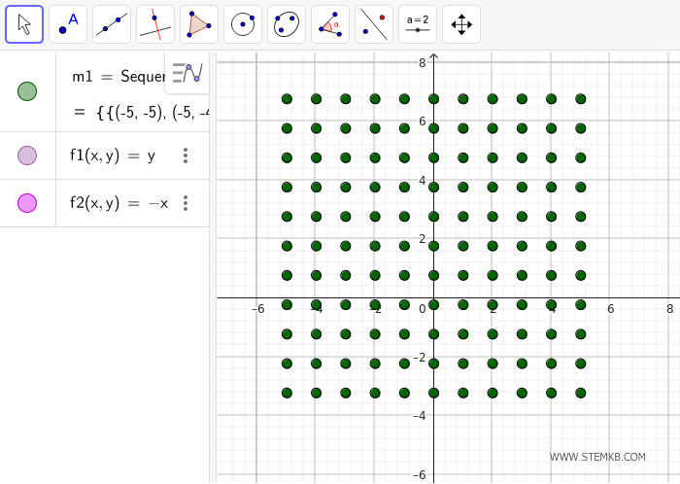Select the Perpendicular Line tool
The image size is (680, 484).
pos(155,24)
